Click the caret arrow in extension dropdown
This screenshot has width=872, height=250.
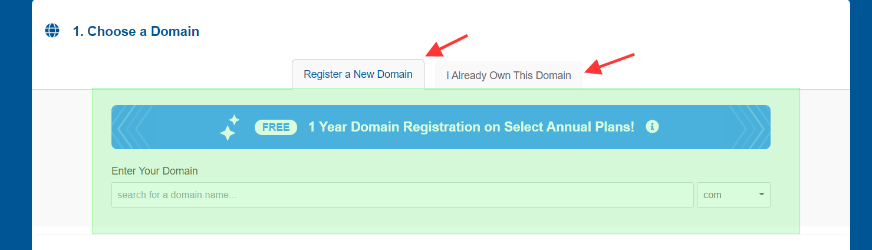click(761, 194)
